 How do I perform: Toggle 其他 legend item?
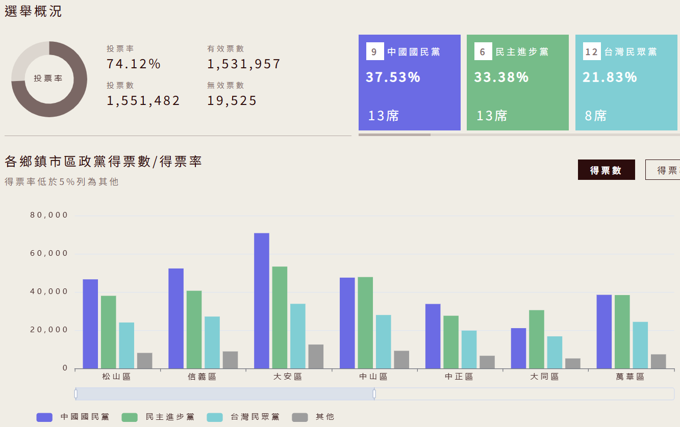313,417
